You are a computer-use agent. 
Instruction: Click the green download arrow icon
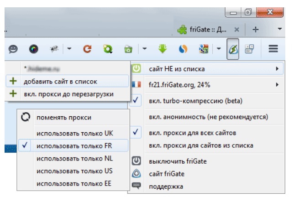(x=163, y=49)
